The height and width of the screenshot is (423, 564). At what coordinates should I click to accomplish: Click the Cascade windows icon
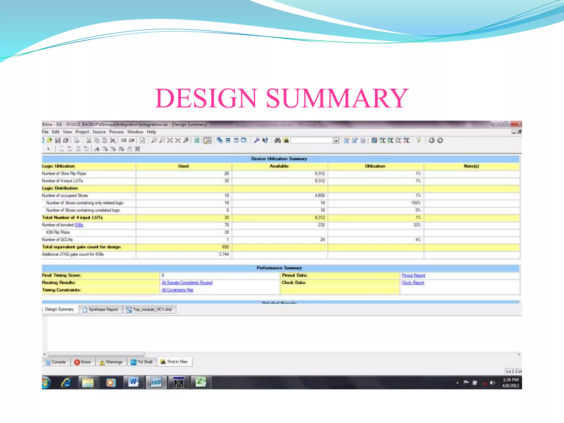point(219,140)
